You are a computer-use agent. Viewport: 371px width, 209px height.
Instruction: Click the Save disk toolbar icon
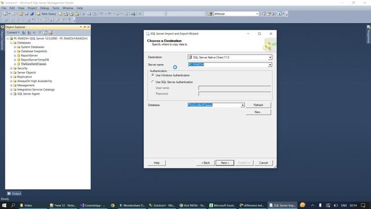coord(27,14)
